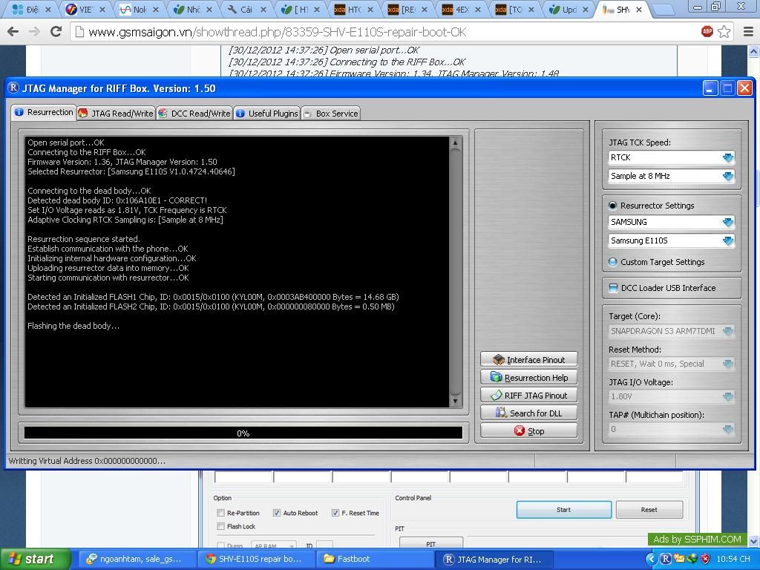Open the Box Service tab

coord(330,114)
